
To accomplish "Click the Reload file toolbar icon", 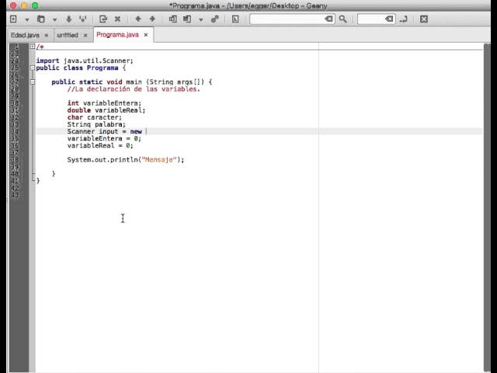I will [103, 19].
